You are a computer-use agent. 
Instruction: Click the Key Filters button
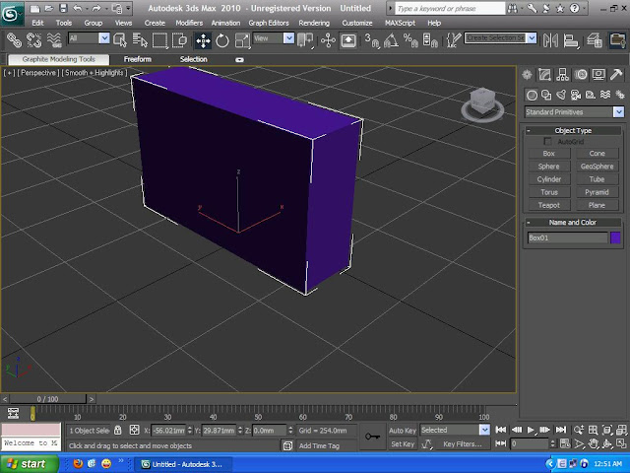(x=462, y=444)
